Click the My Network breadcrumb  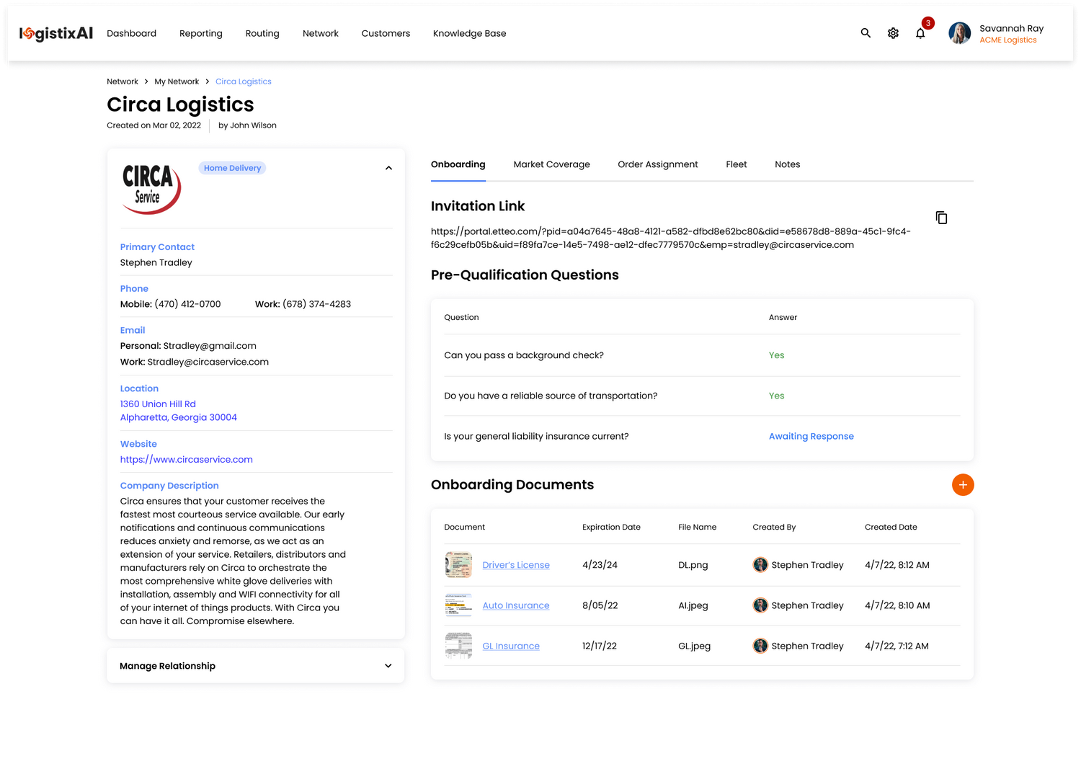[x=177, y=81]
